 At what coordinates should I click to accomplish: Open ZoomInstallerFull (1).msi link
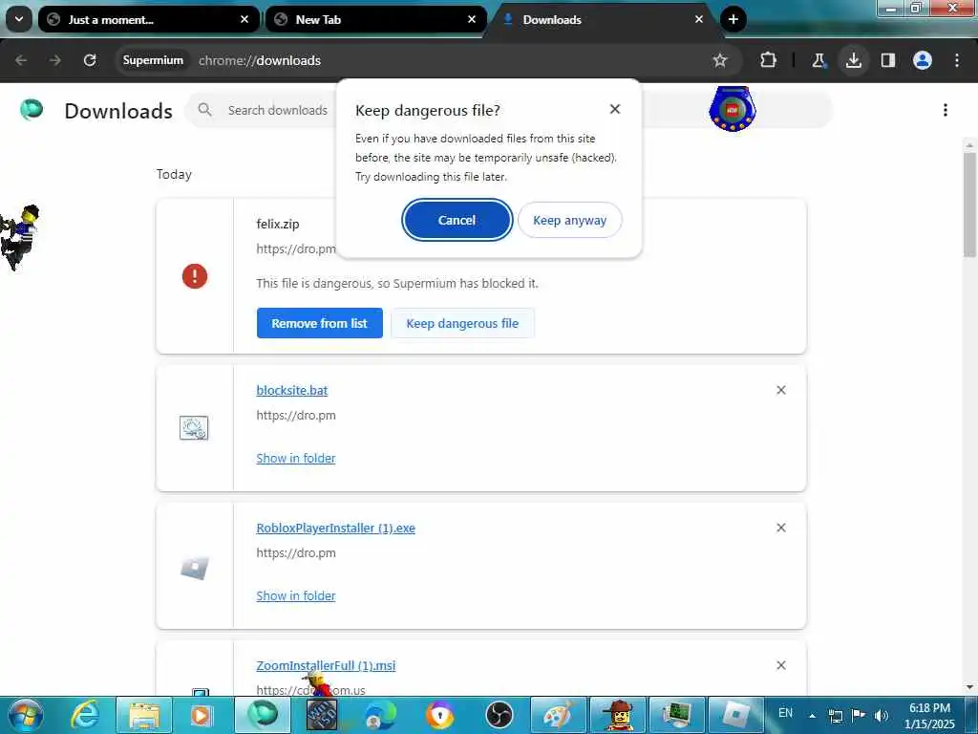[326, 665]
